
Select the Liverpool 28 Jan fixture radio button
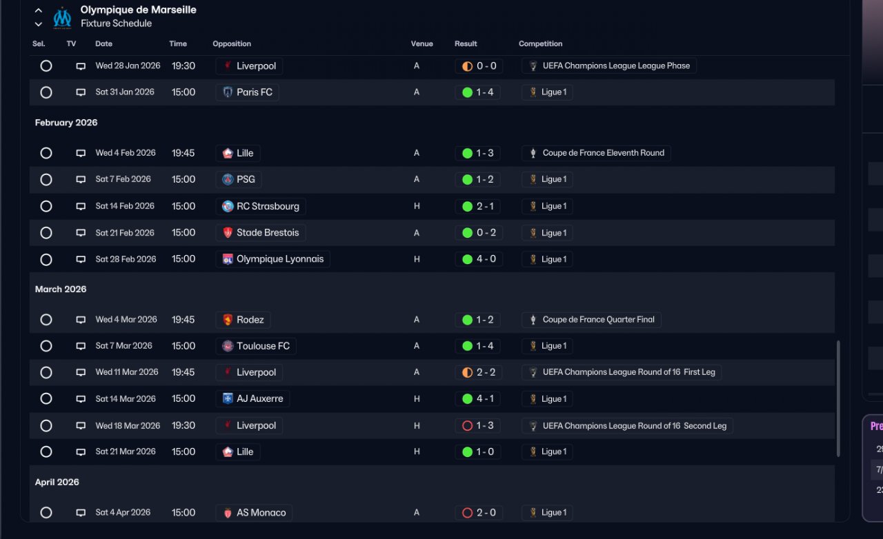[46, 66]
